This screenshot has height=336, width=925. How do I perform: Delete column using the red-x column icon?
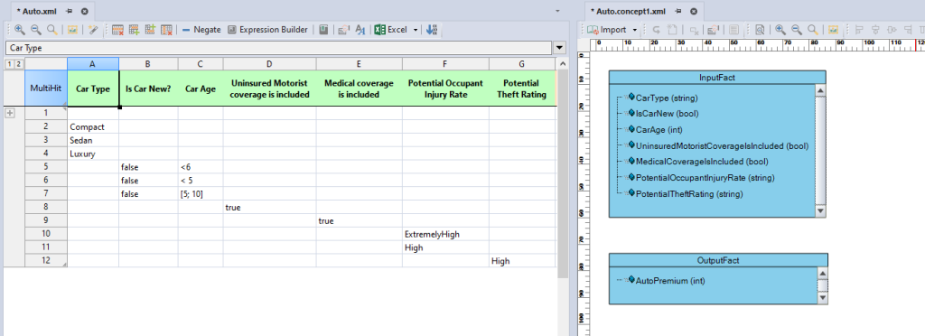coord(166,30)
